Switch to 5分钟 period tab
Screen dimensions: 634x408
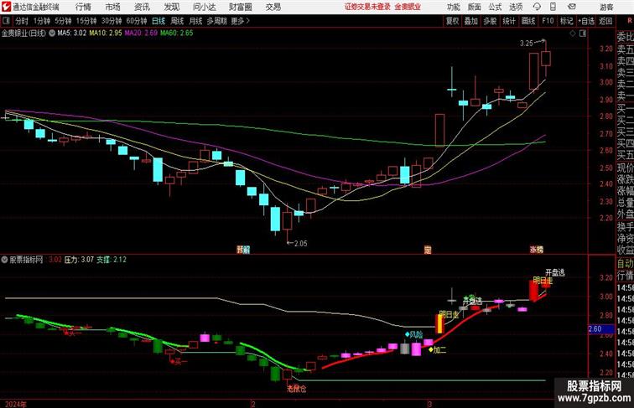[x=63, y=21]
